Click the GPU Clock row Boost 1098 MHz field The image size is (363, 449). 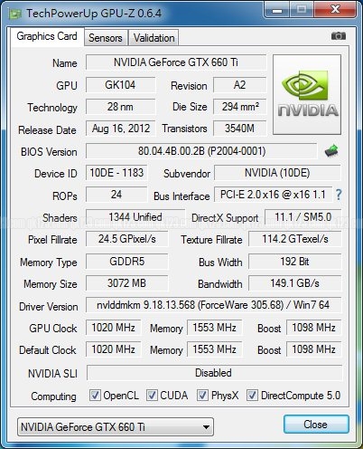point(313,328)
